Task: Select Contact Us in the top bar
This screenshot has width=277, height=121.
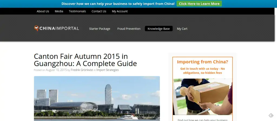Action: (99, 11)
